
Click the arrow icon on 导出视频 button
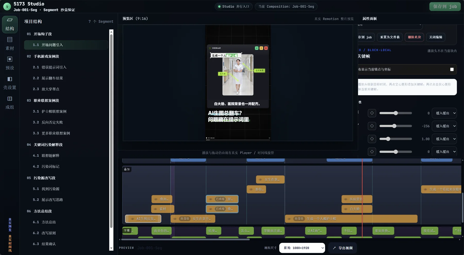[334, 248]
